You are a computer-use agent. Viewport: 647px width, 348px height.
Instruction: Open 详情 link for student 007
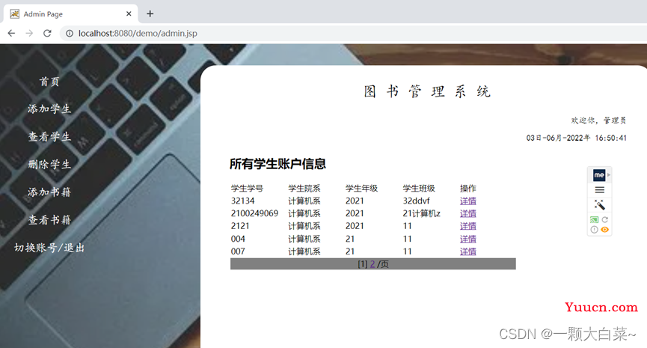coord(468,251)
